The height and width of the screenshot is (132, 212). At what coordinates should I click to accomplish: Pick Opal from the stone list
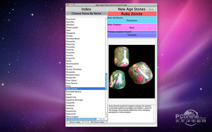coord(68,30)
